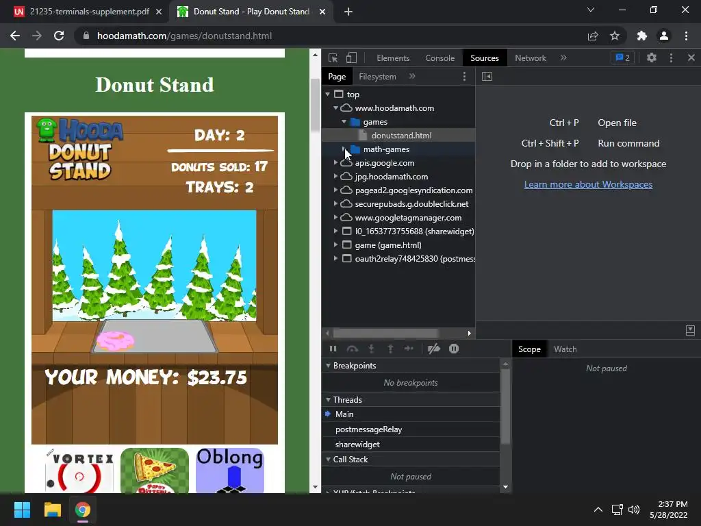Open DevTools customize three-dot menu
This screenshot has width=701, height=526.
tap(671, 58)
